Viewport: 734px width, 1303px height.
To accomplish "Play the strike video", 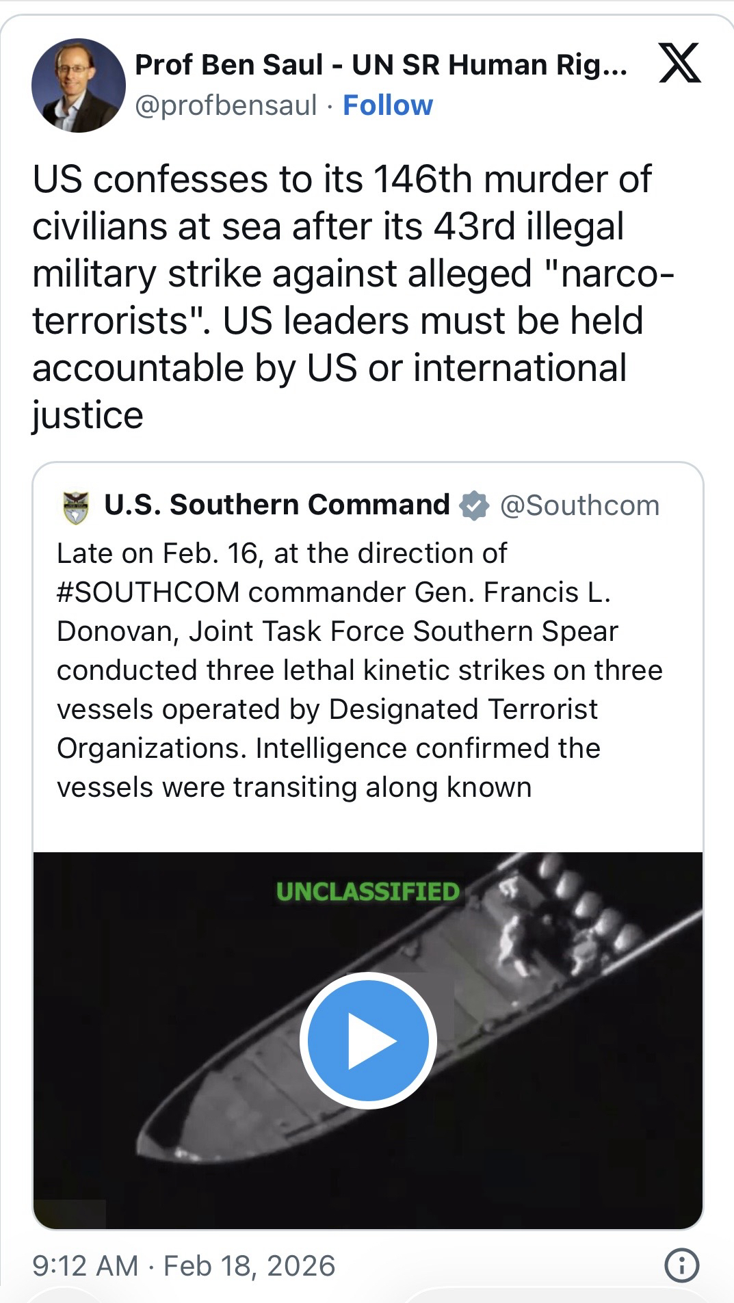I will click(x=368, y=1040).
